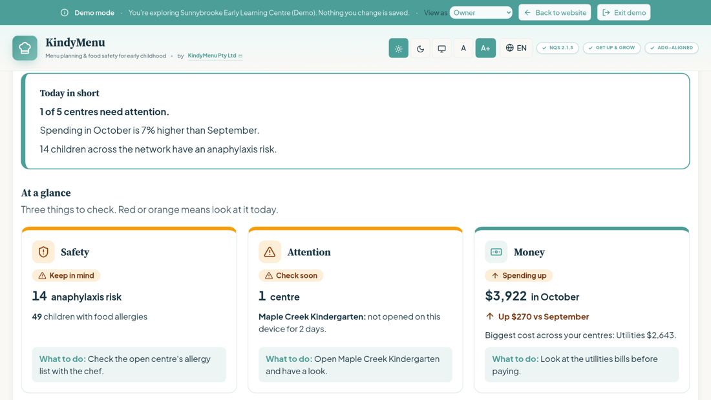
Task: Click the Attention warning triangle icon
Action: [270, 252]
